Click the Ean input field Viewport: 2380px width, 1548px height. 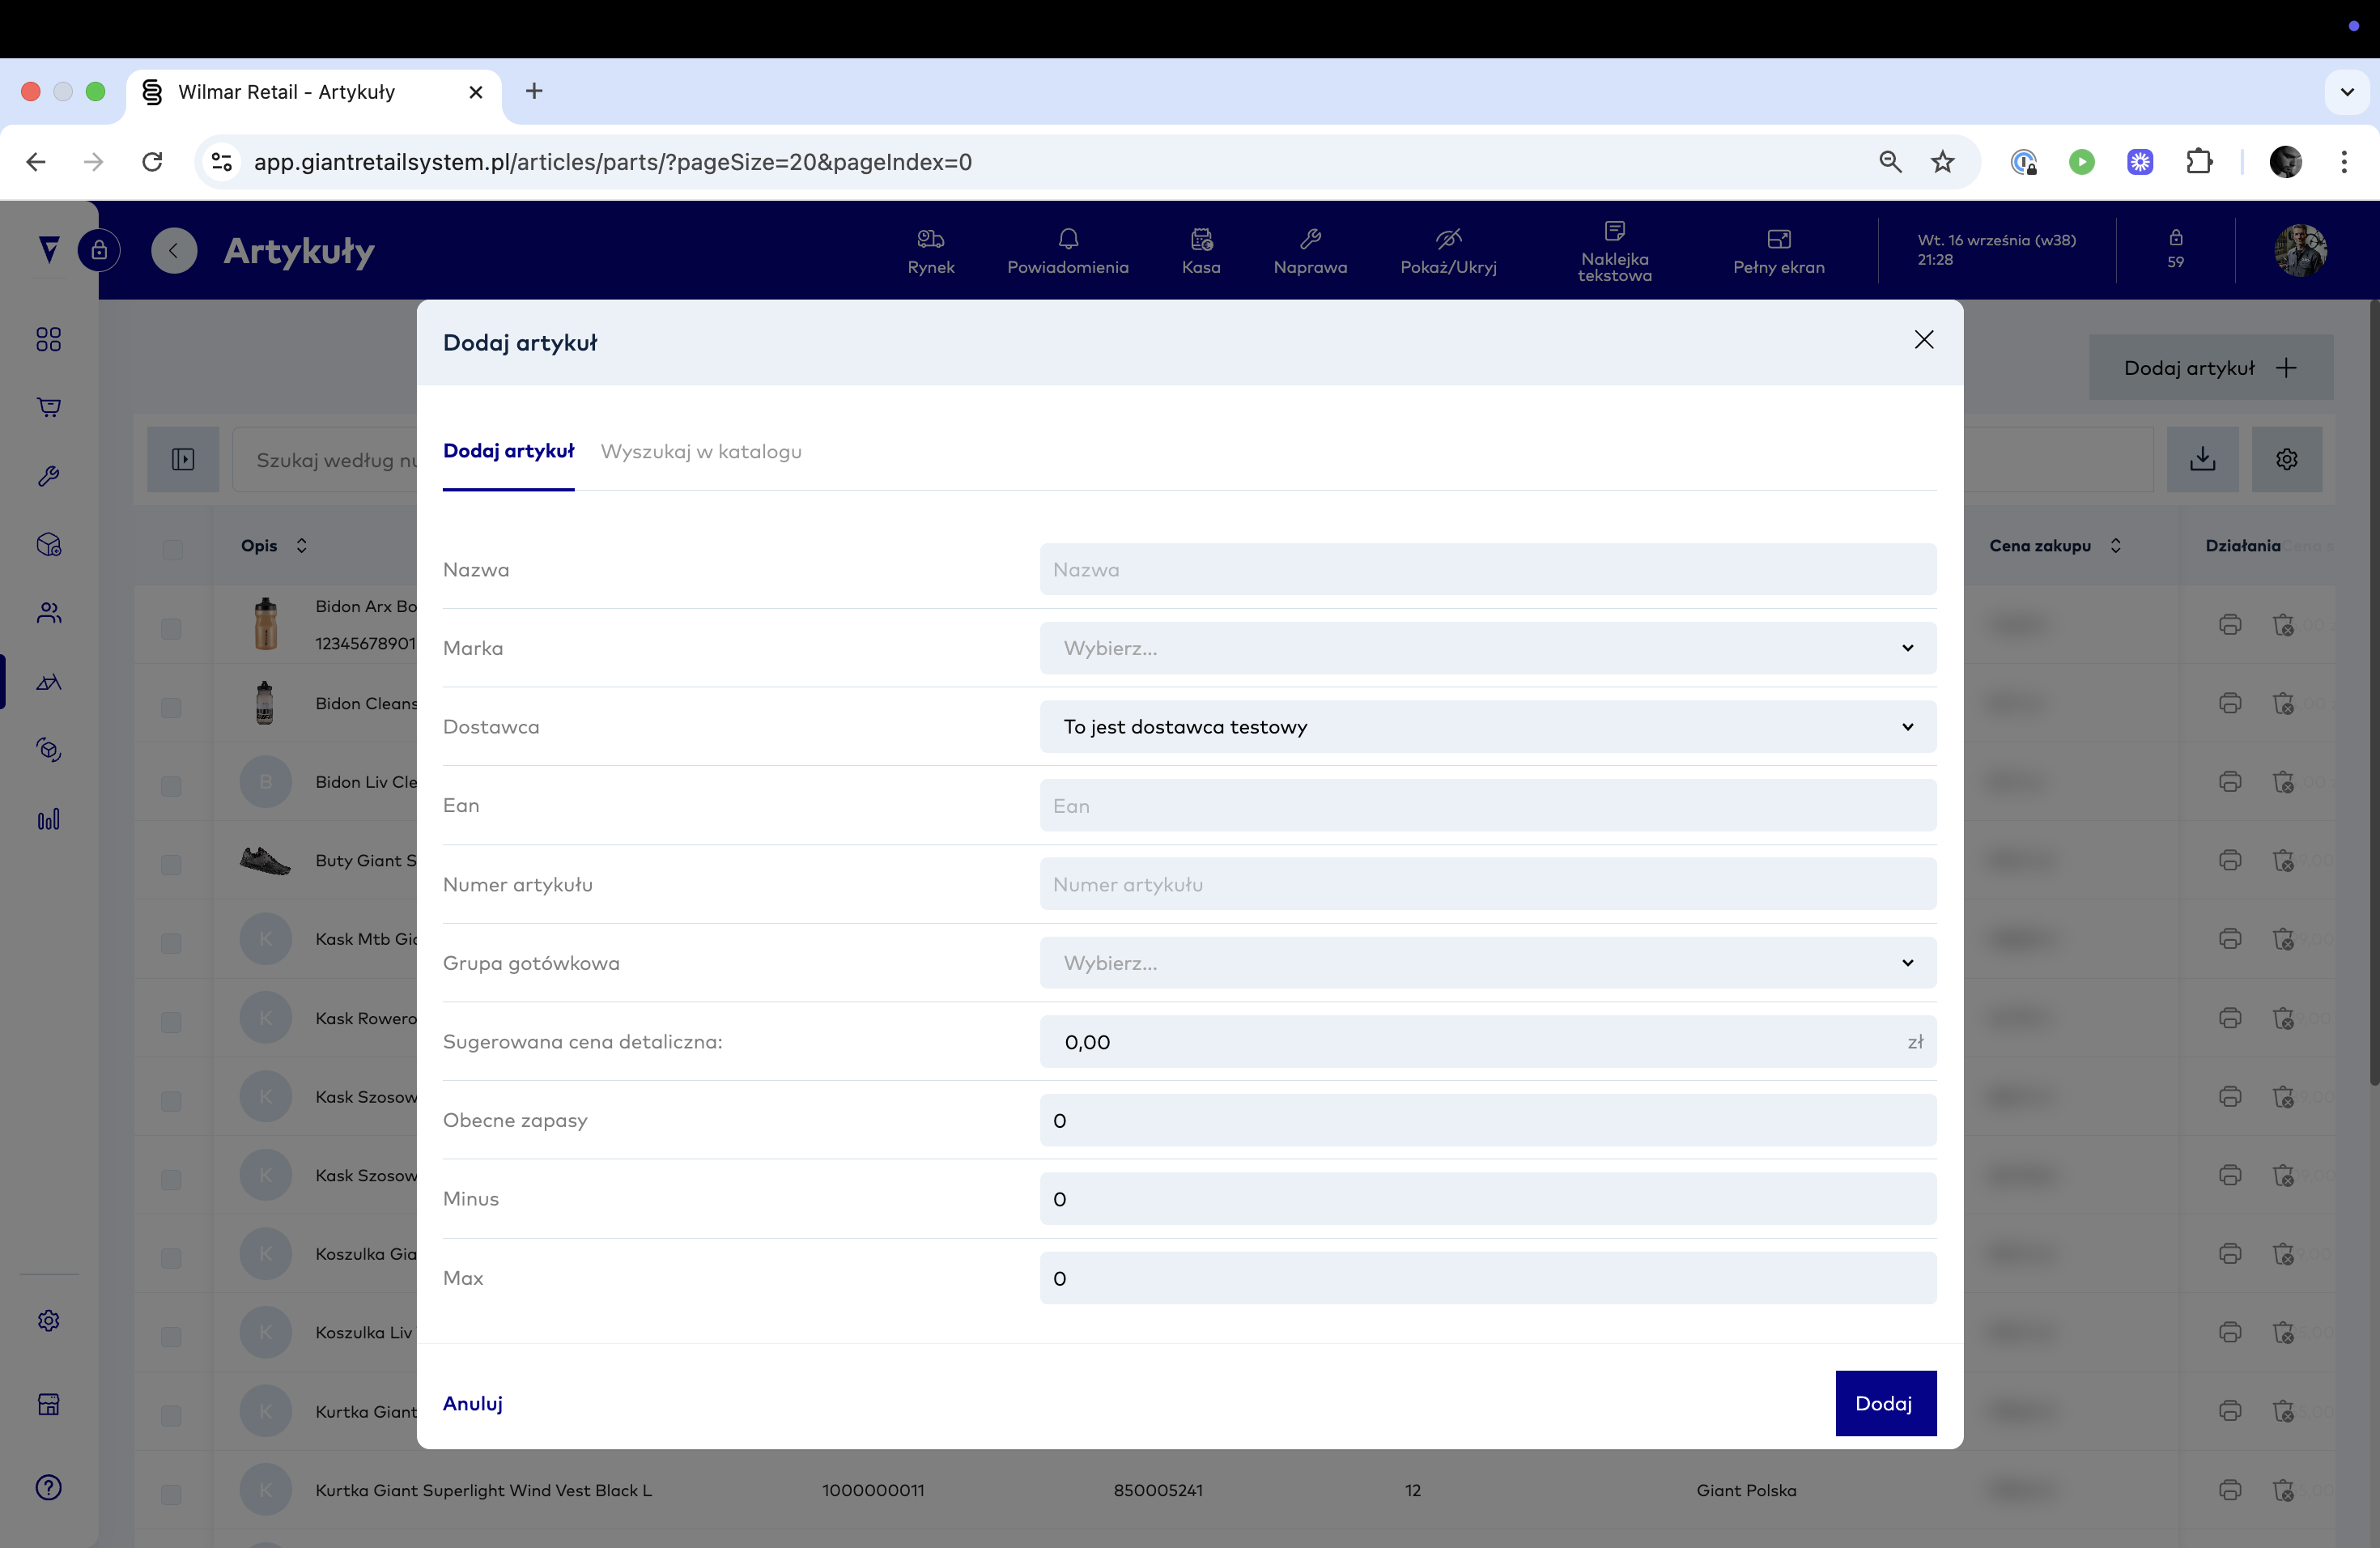coord(1487,805)
